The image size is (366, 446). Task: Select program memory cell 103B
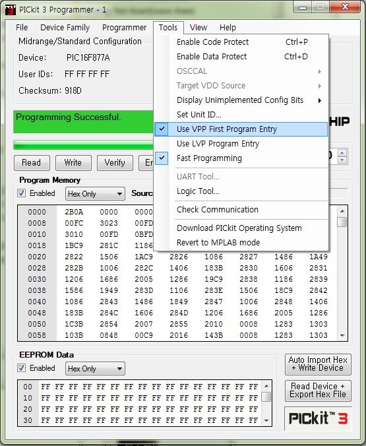pos(74,335)
